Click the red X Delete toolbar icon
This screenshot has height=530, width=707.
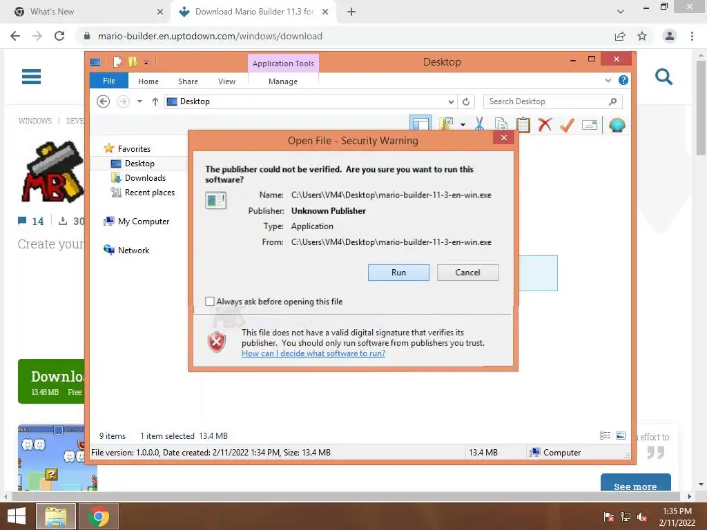click(545, 124)
